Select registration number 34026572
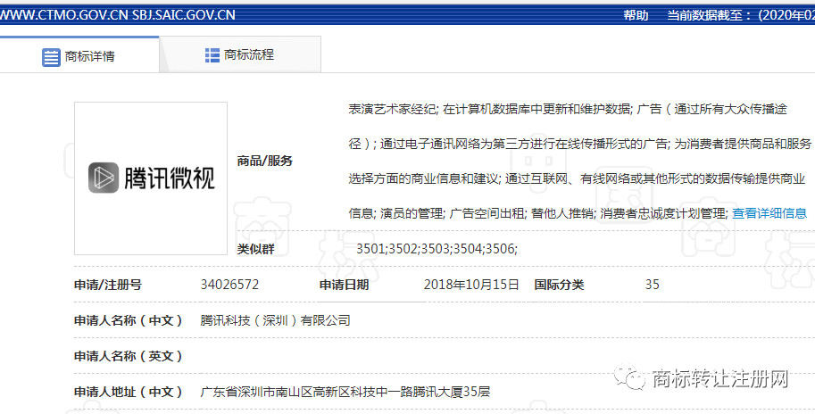Viewport: 815px width, 414px height. click(229, 285)
